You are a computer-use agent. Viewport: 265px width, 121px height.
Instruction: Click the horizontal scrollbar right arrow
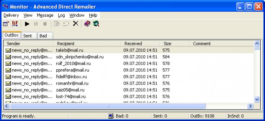pyautogui.click(x=250, y=106)
